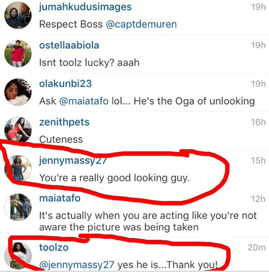Tap the jennymassy27 username
Viewport: 269px width, 272px height.
73,160
